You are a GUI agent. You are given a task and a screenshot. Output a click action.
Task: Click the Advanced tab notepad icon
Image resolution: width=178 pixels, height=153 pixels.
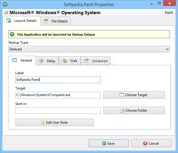click(86, 61)
